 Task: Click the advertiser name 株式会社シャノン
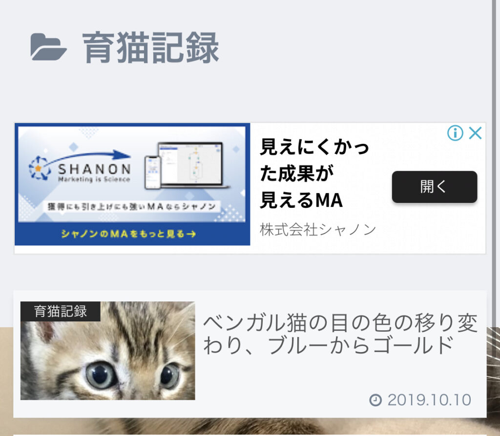point(317,229)
